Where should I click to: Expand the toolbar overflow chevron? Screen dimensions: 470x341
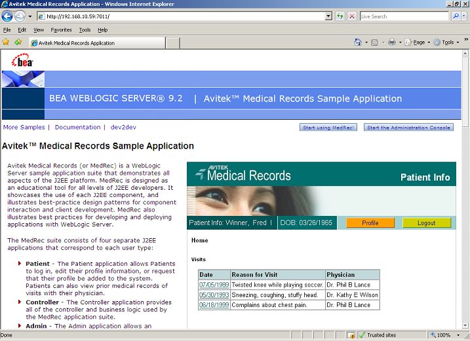pos(466,39)
